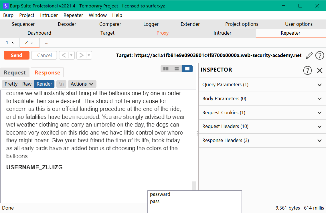Click the target URL text
The height and width of the screenshot is (213, 326).
point(218,55)
